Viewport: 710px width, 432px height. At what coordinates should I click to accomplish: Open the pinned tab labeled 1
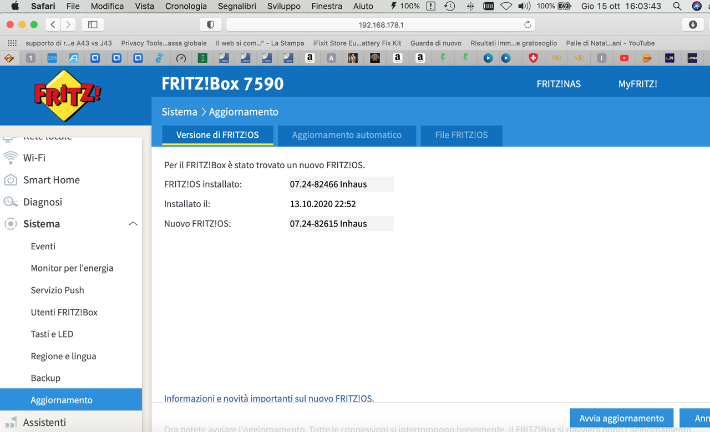[31, 58]
